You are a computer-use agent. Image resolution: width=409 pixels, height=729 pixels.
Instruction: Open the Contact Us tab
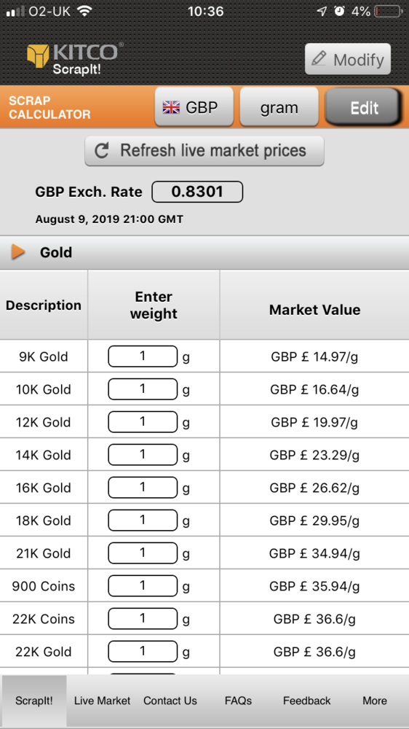click(170, 700)
